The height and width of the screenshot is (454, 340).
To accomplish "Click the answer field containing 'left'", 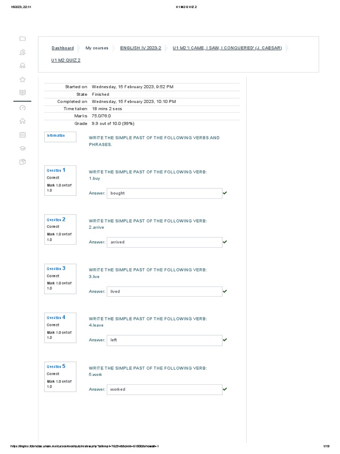I will click(164, 340).
